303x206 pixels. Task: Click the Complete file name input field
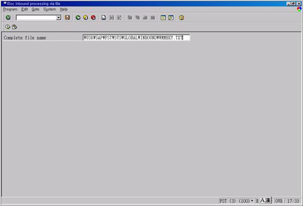[137, 38]
